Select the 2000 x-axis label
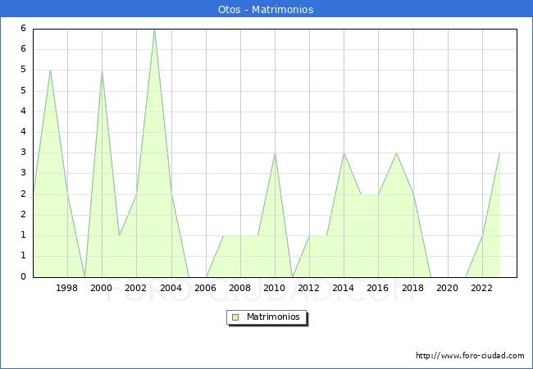The width and height of the screenshot is (533, 369). point(101,288)
